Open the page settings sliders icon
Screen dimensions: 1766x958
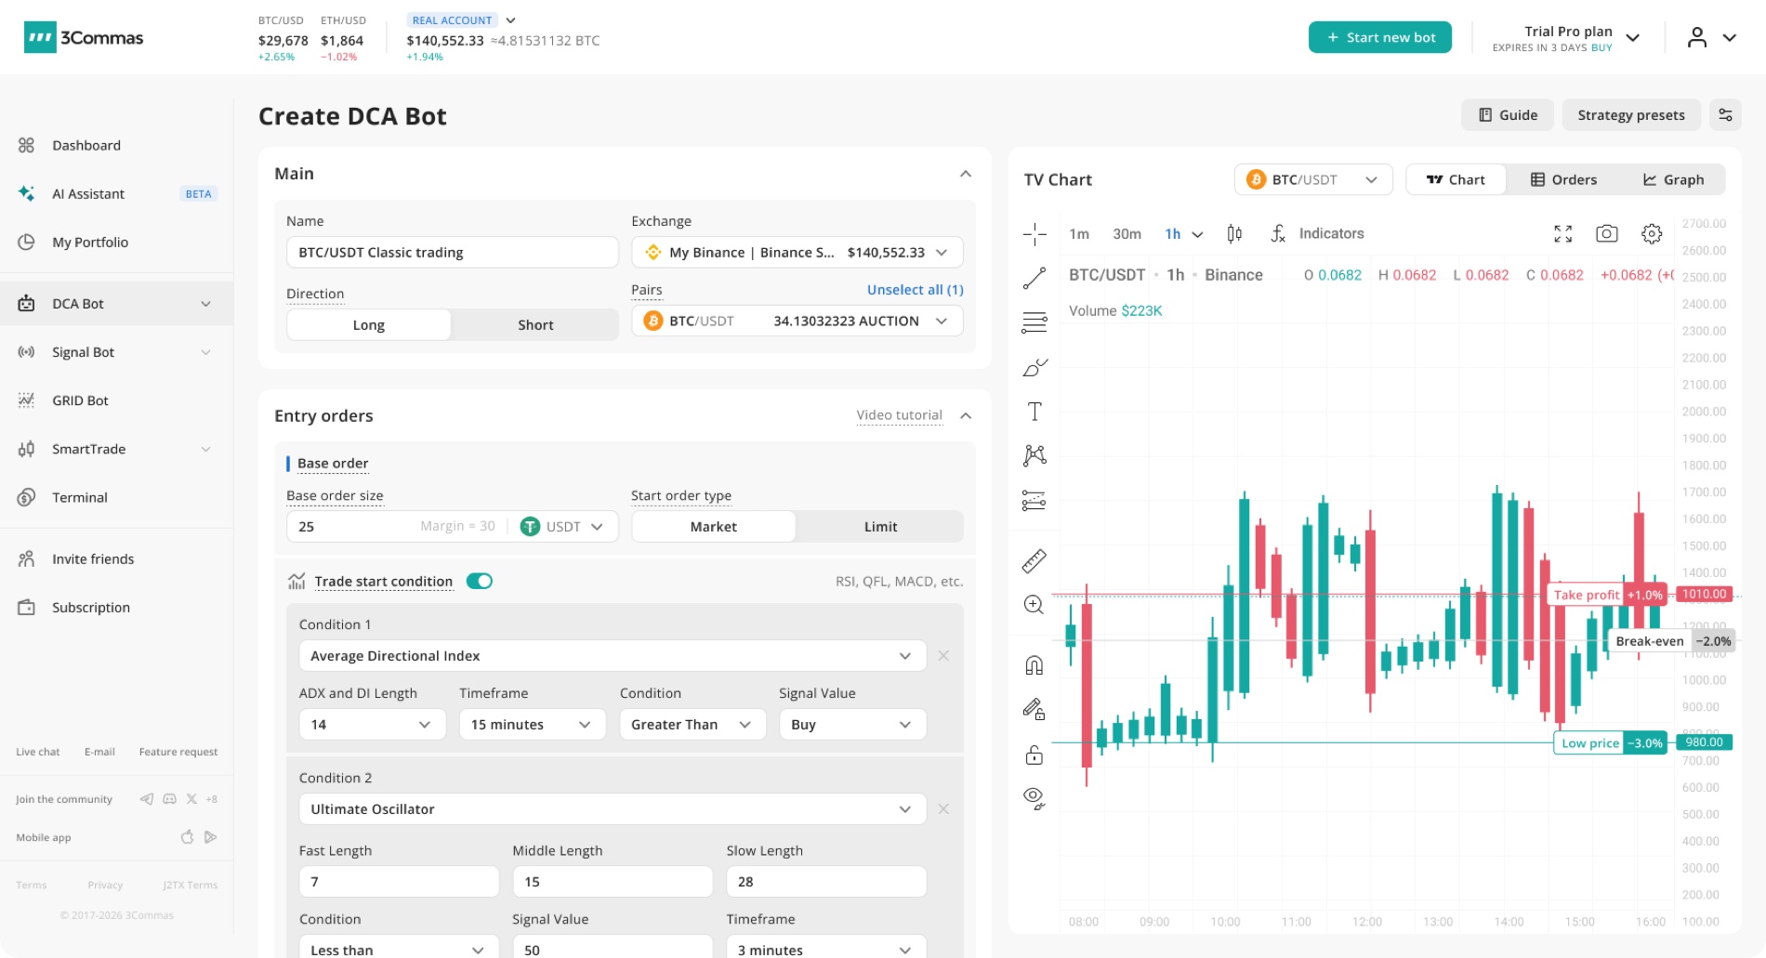coord(1725,115)
